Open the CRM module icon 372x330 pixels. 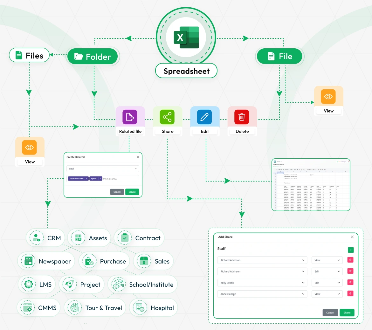tap(37, 238)
